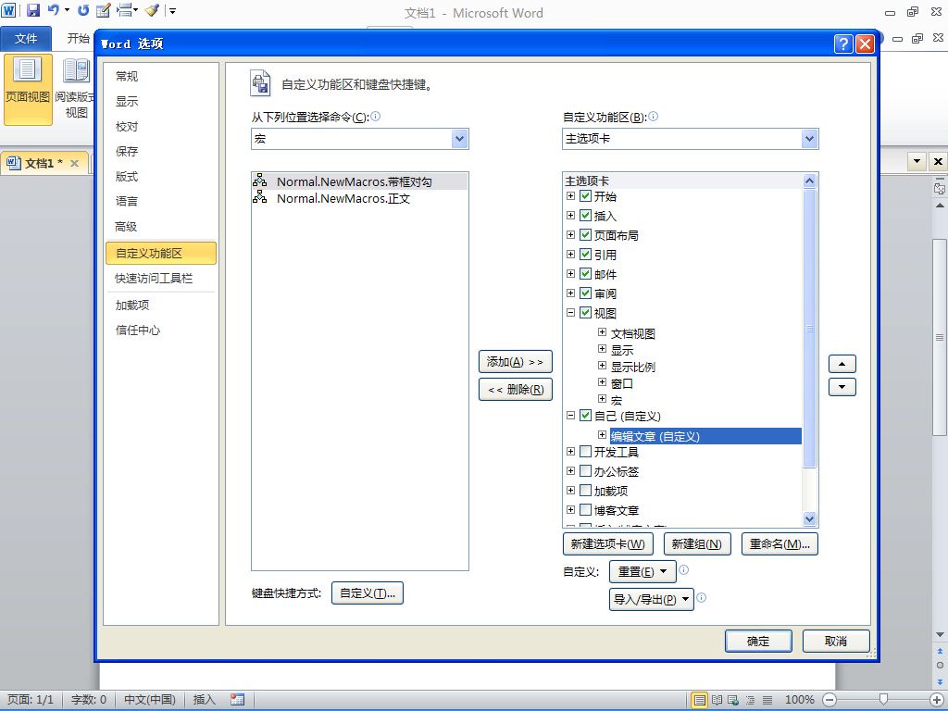Viewport: 948px width, 711px height.
Task: Click the 新建组(N) button
Action: [x=696, y=543]
